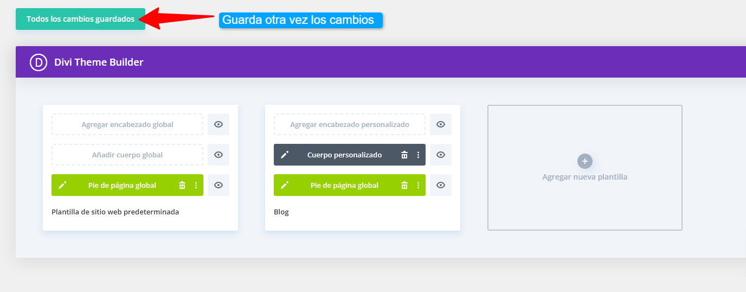This screenshot has width=746, height=292.
Task: Click the plus icon to add template
Action: pyautogui.click(x=585, y=161)
